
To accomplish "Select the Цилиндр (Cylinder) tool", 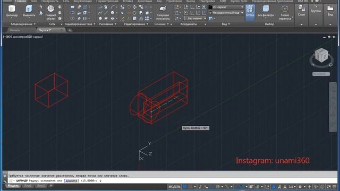I will [x=12, y=11].
